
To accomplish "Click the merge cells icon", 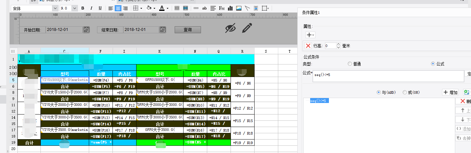I will point(177,8).
